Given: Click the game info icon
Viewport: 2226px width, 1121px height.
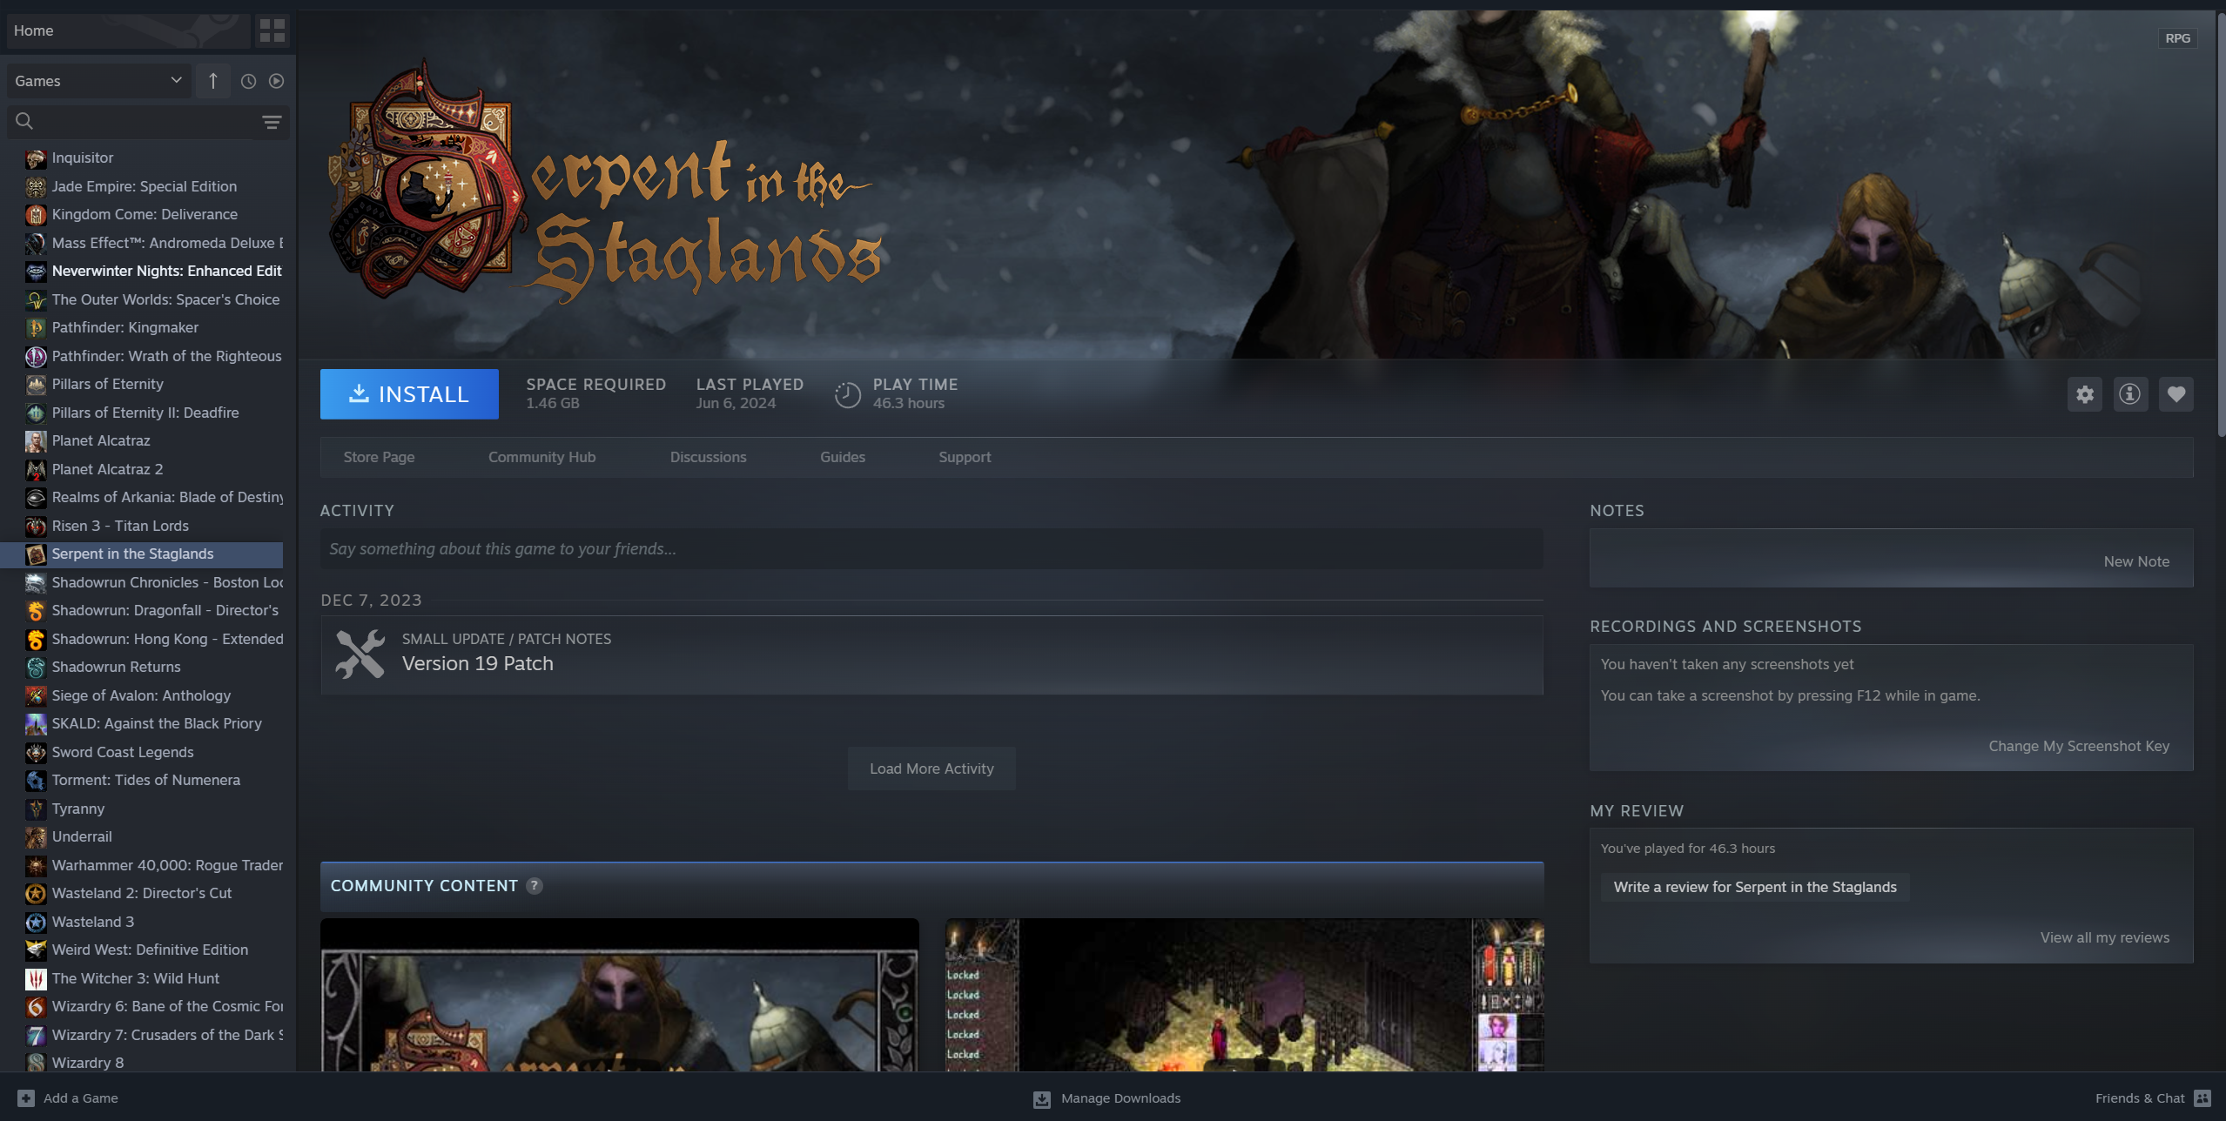Looking at the screenshot, I should tap(2129, 394).
